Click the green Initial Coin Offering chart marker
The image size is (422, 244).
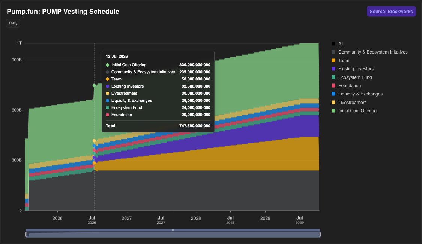[x=94, y=86]
